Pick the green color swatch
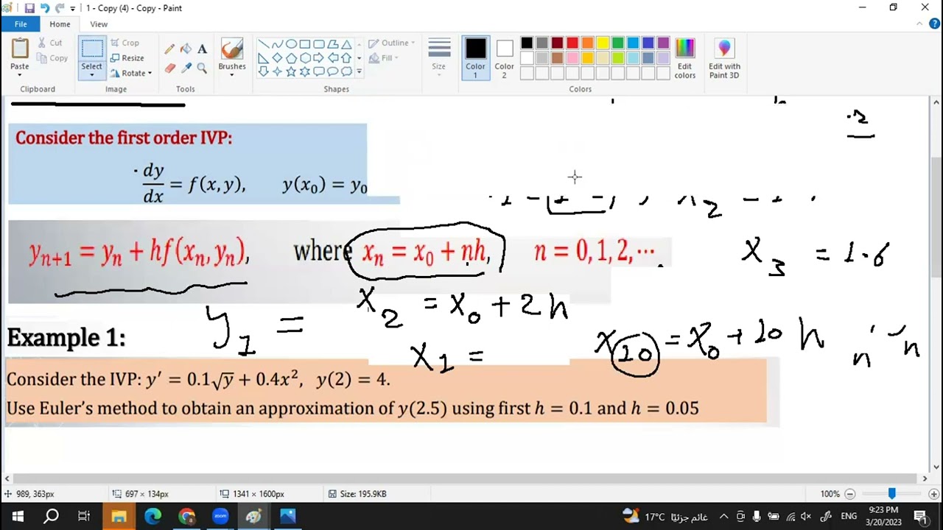The height and width of the screenshot is (530, 943). (617, 43)
